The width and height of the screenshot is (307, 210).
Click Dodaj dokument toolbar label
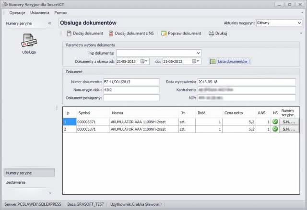coord(88,33)
